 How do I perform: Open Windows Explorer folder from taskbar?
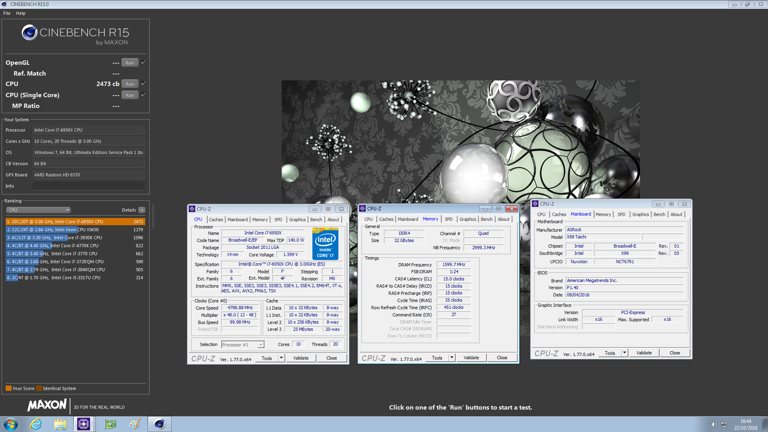(x=60, y=424)
